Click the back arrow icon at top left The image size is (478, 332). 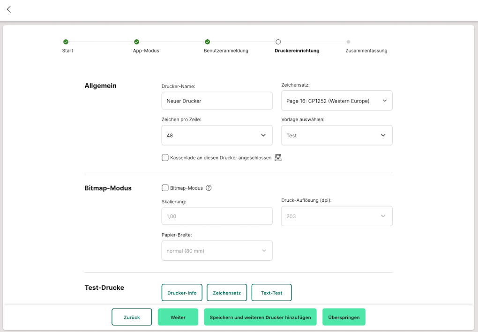[9, 9]
